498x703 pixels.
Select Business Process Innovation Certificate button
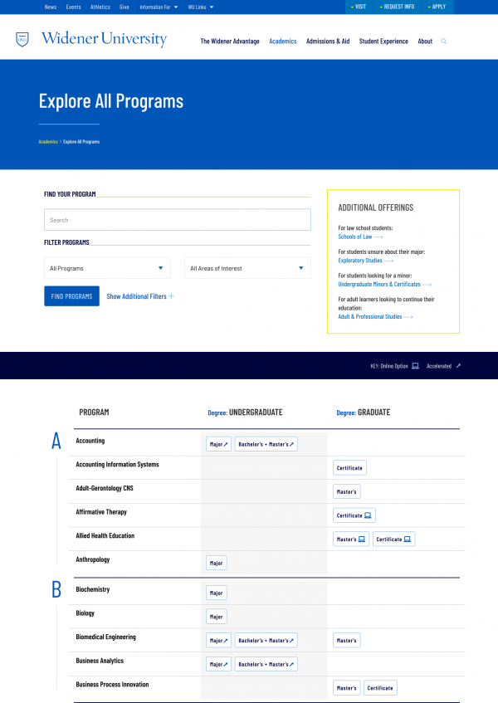(x=380, y=688)
